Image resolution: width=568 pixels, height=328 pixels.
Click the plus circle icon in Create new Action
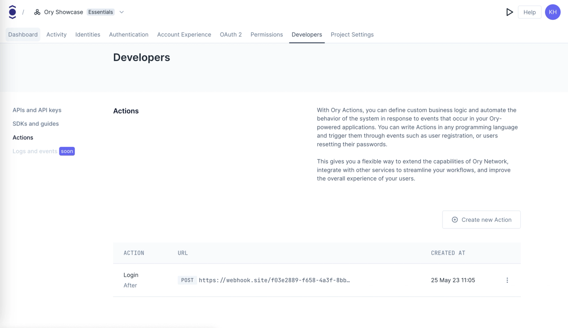tap(455, 220)
